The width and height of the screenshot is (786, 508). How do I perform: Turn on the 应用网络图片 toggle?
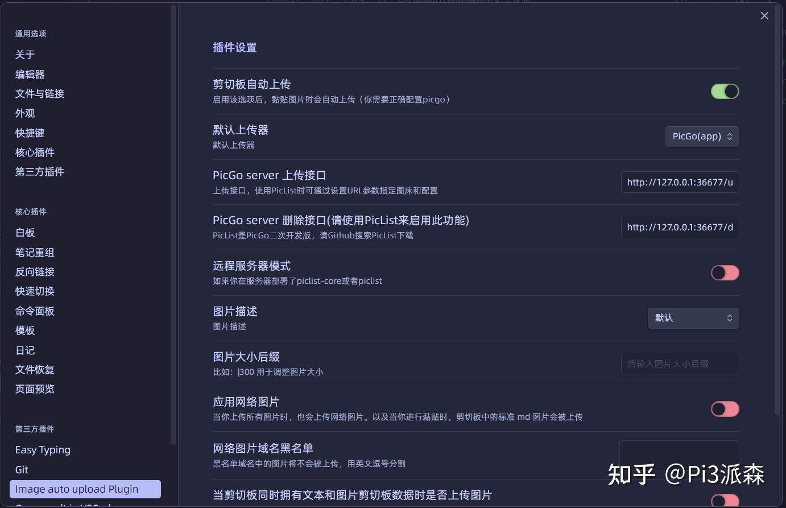pos(725,409)
